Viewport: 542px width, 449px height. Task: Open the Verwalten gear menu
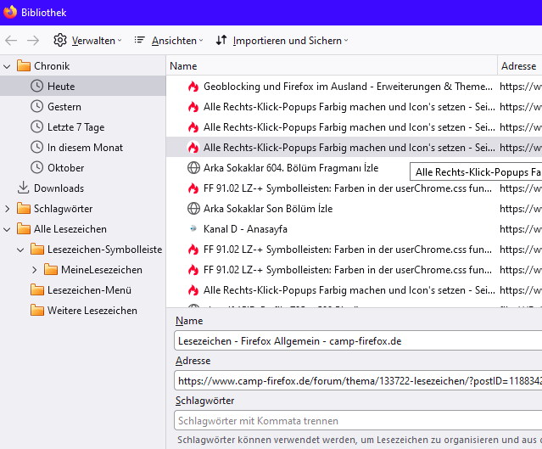coord(87,40)
